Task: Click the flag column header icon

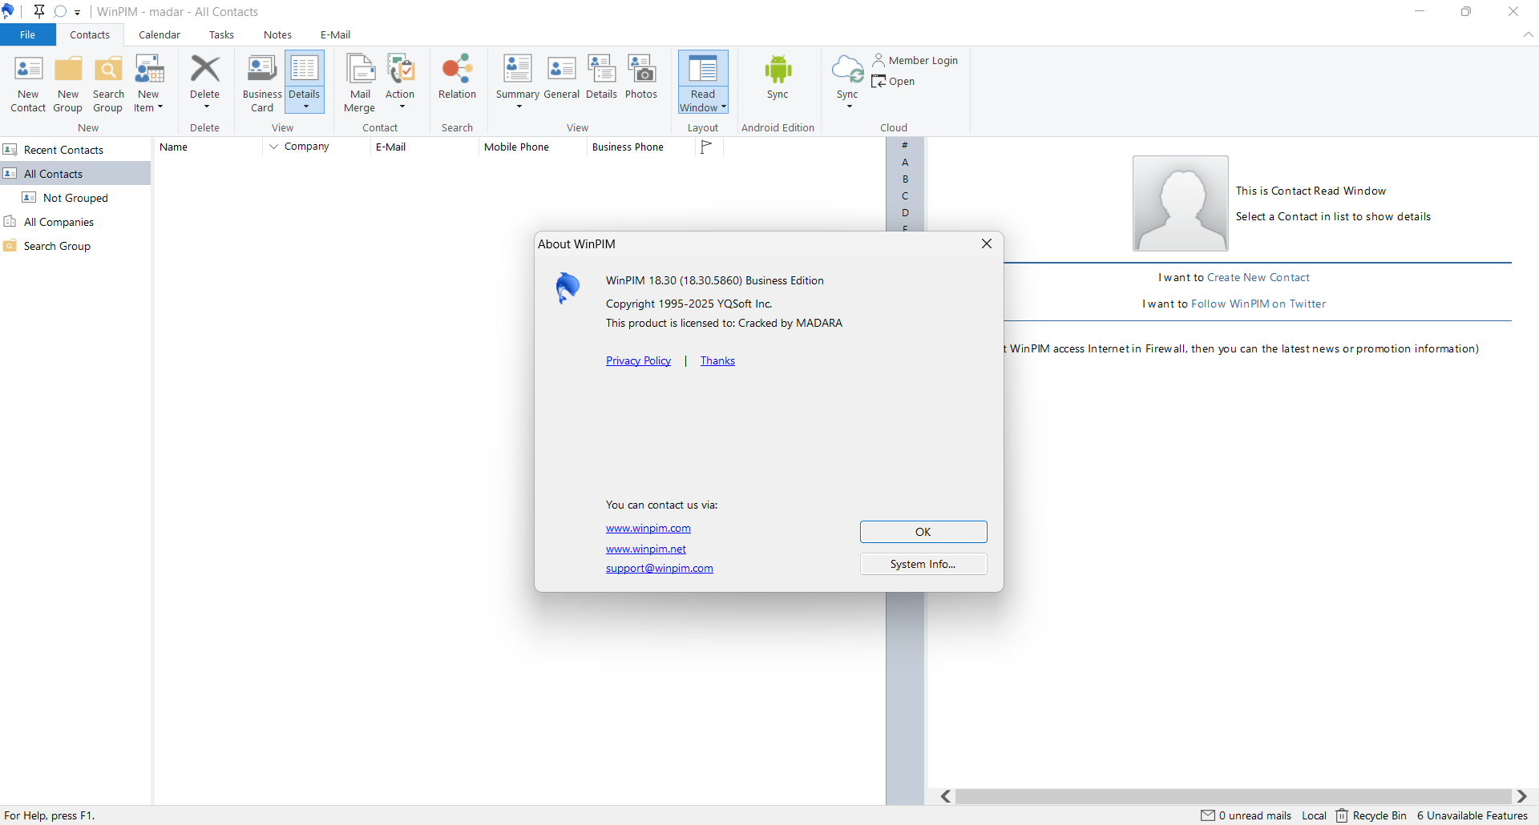Action: tap(706, 147)
